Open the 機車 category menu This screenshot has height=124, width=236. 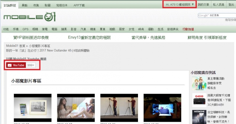[x=93, y=29]
